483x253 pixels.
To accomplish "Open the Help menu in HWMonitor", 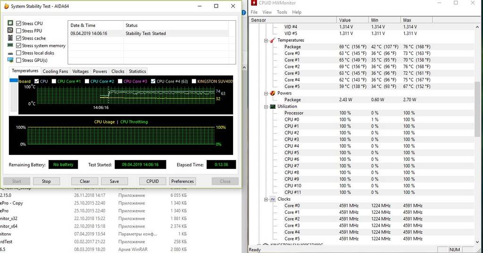I will click(x=297, y=12).
